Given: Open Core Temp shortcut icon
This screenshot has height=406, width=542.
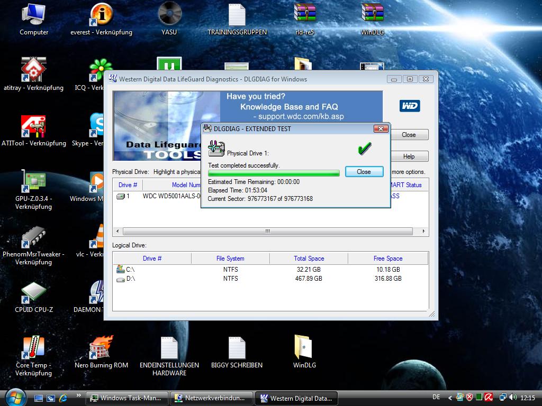Looking at the screenshot, I should [x=33, y=347].
